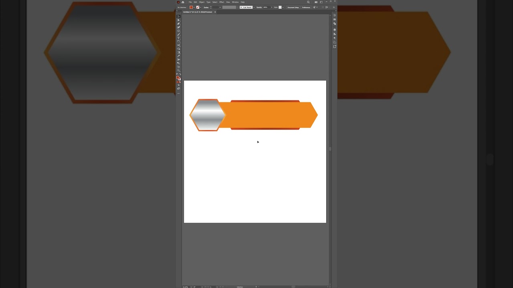The image size is (513, 288).
Task: Expand the stroke weight dropdown
Action: [220, 7]
